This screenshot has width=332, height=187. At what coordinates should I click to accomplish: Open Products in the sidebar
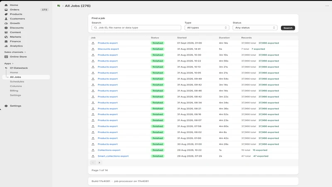pyautogui.click(x=16, y=14)
